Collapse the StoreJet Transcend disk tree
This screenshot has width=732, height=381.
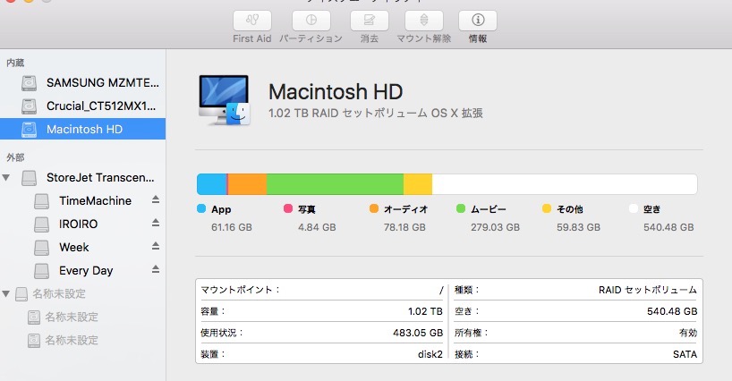click(x=8, y=177)
